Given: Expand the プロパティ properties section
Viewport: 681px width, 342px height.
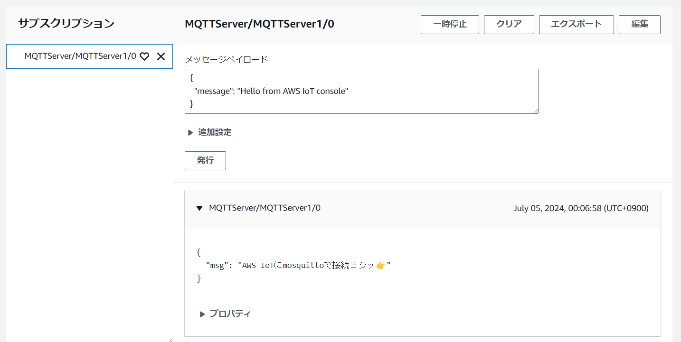Looking at the screenshot, I should (x=225, y=314).
